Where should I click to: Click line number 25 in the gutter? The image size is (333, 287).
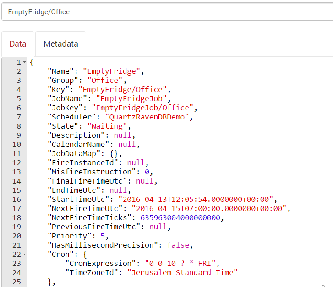coord(17,282)
